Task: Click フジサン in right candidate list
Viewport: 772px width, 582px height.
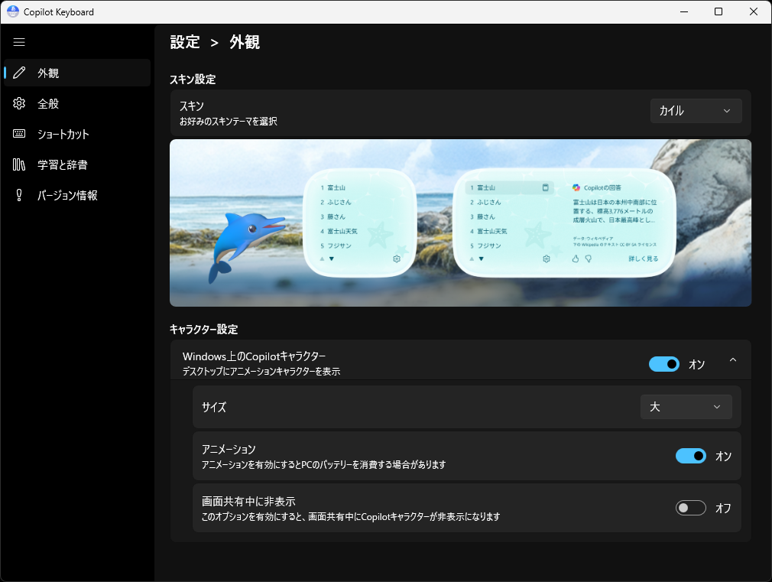Action: (489, 245)
